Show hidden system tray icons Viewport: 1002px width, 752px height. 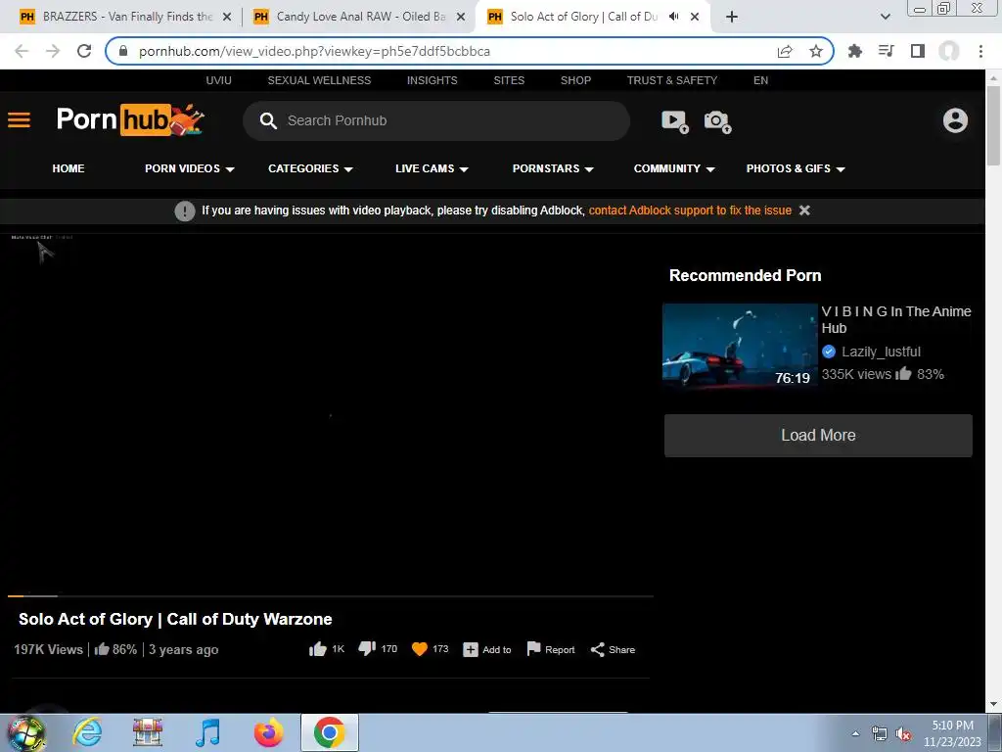(855, 733)
